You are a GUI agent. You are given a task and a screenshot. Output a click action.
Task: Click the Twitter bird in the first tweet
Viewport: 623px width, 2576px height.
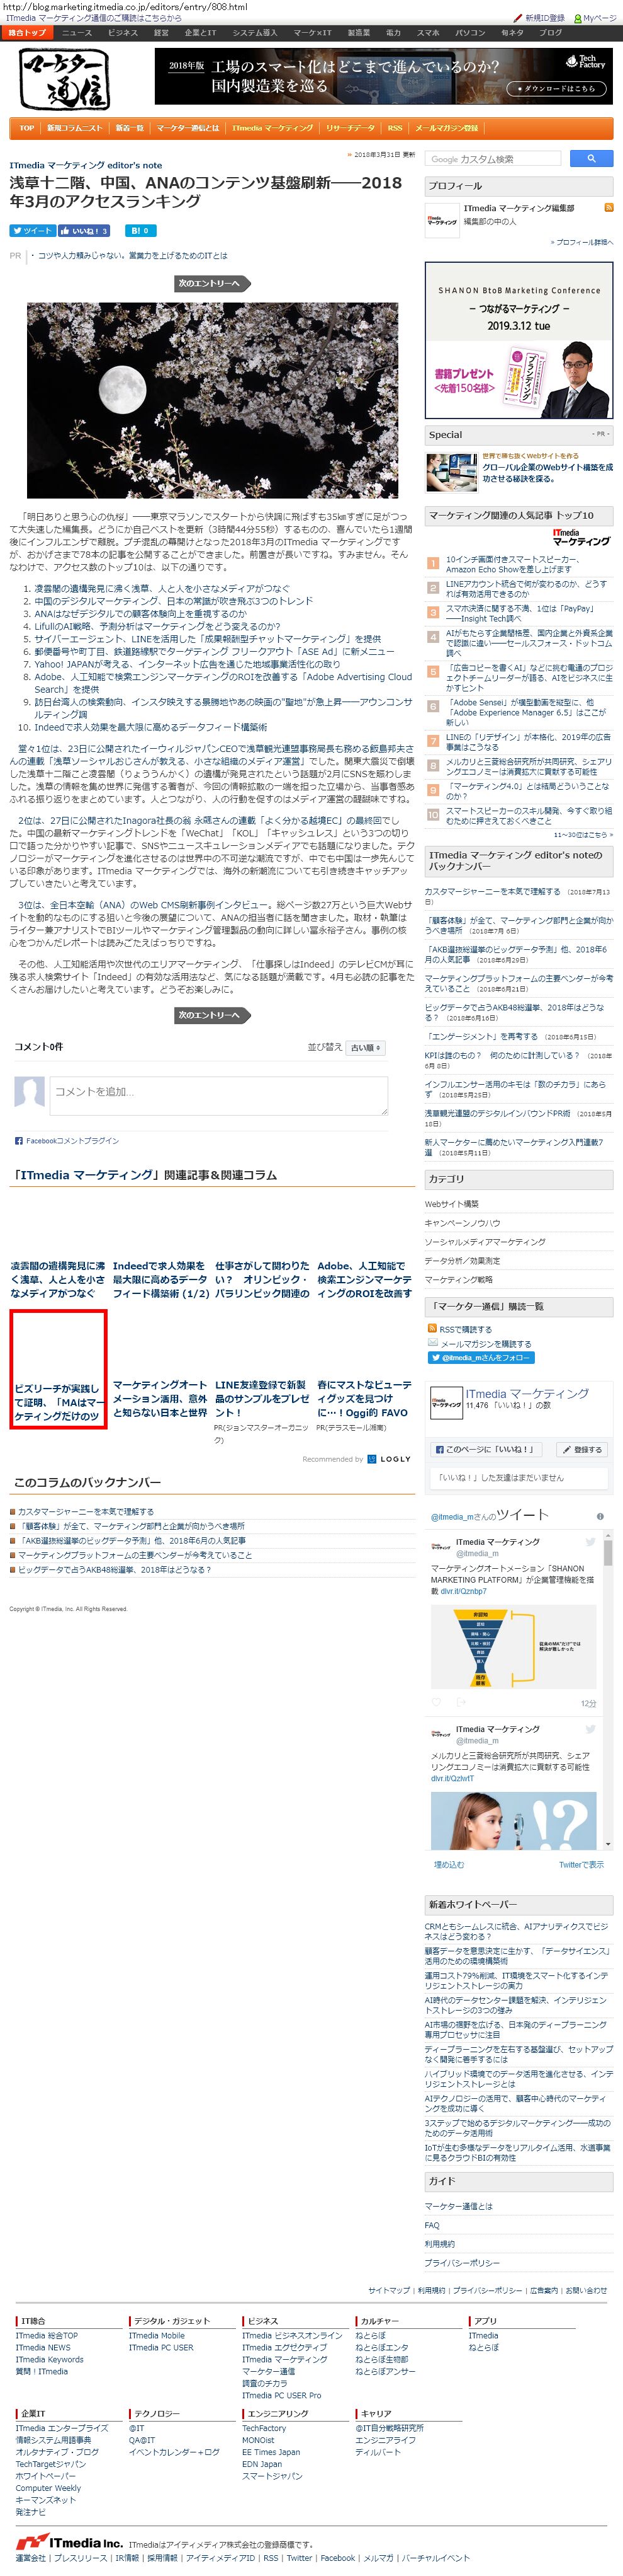click(590, 1542)
